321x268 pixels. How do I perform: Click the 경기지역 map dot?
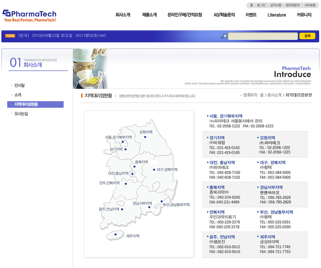click(x=125, y=149)
